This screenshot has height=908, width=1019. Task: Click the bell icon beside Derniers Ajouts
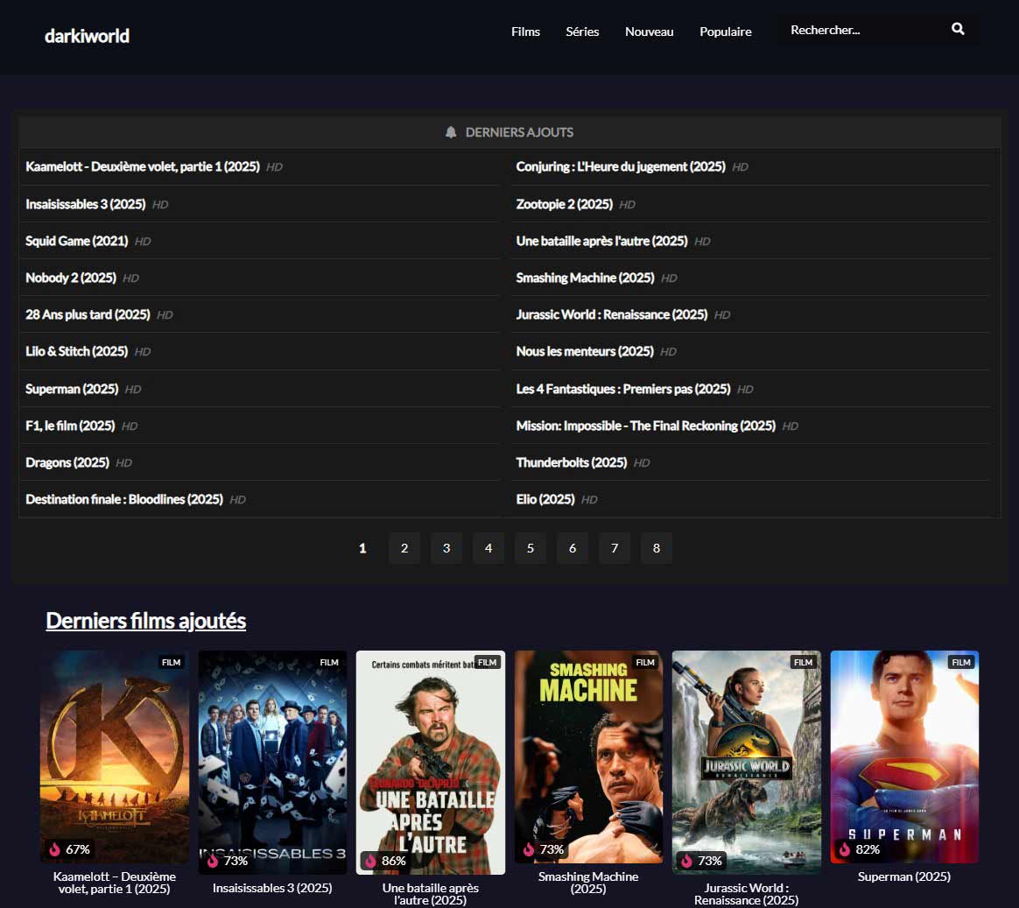click(x=451, y=132)
